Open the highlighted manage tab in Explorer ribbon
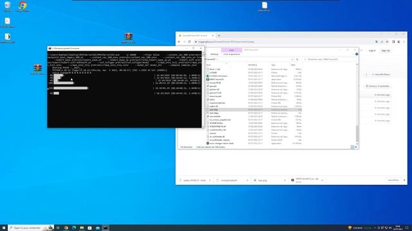Image resolution: width=412 pixels, height=231 pixels. pyautogui.click(x=232, y=50)
